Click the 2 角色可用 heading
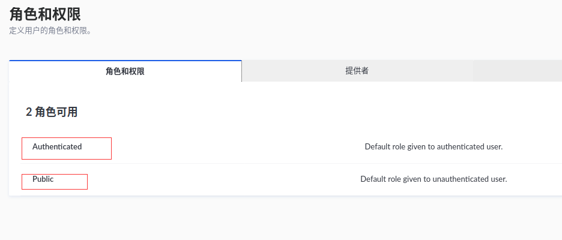This screenshot has height=240, width=562. [52, 112]
